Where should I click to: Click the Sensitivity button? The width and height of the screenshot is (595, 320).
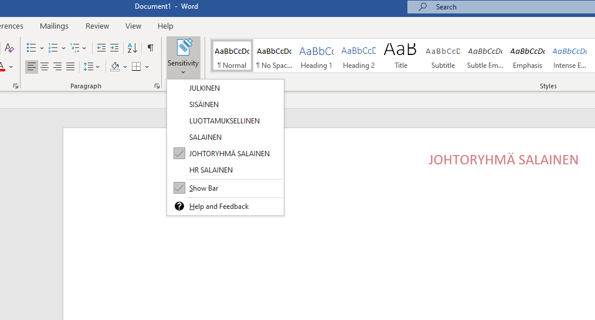coord(183,57)
